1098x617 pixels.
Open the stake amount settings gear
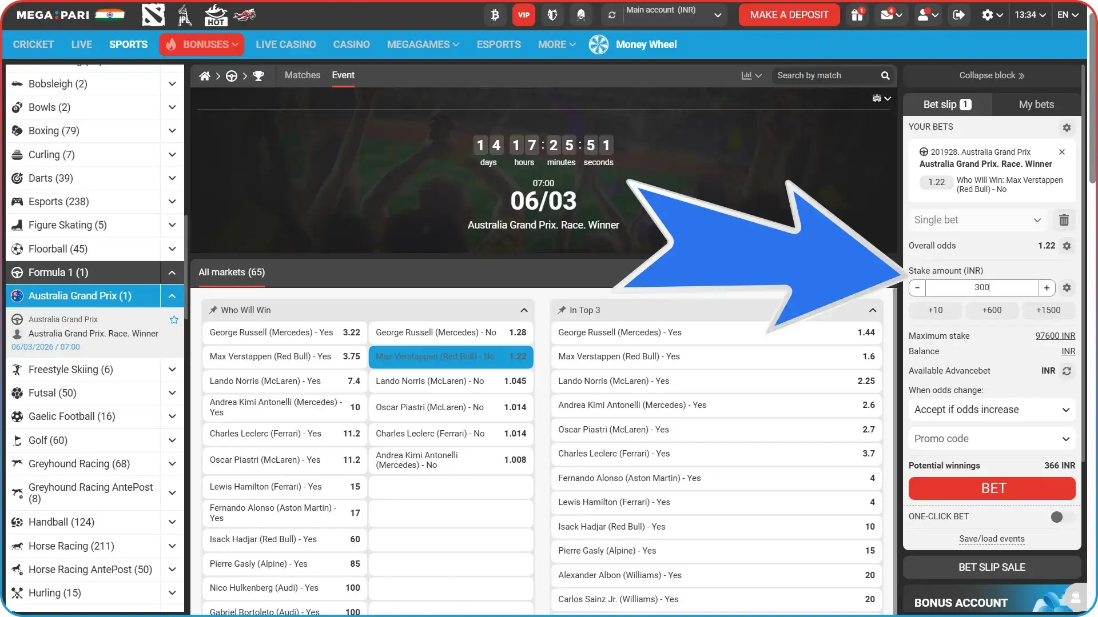tap(1067, 288)
